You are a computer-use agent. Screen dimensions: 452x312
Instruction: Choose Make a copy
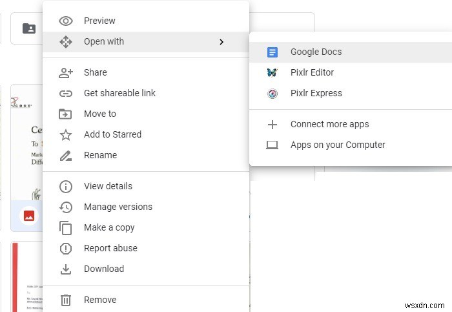146,228
